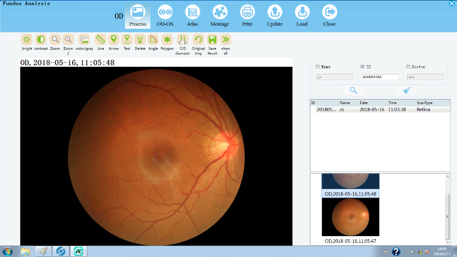This screenshot has height=257, width=457.
Task: Enable the Doctor search checkbox
Action: pyautogui.click(x=408, y=67)
